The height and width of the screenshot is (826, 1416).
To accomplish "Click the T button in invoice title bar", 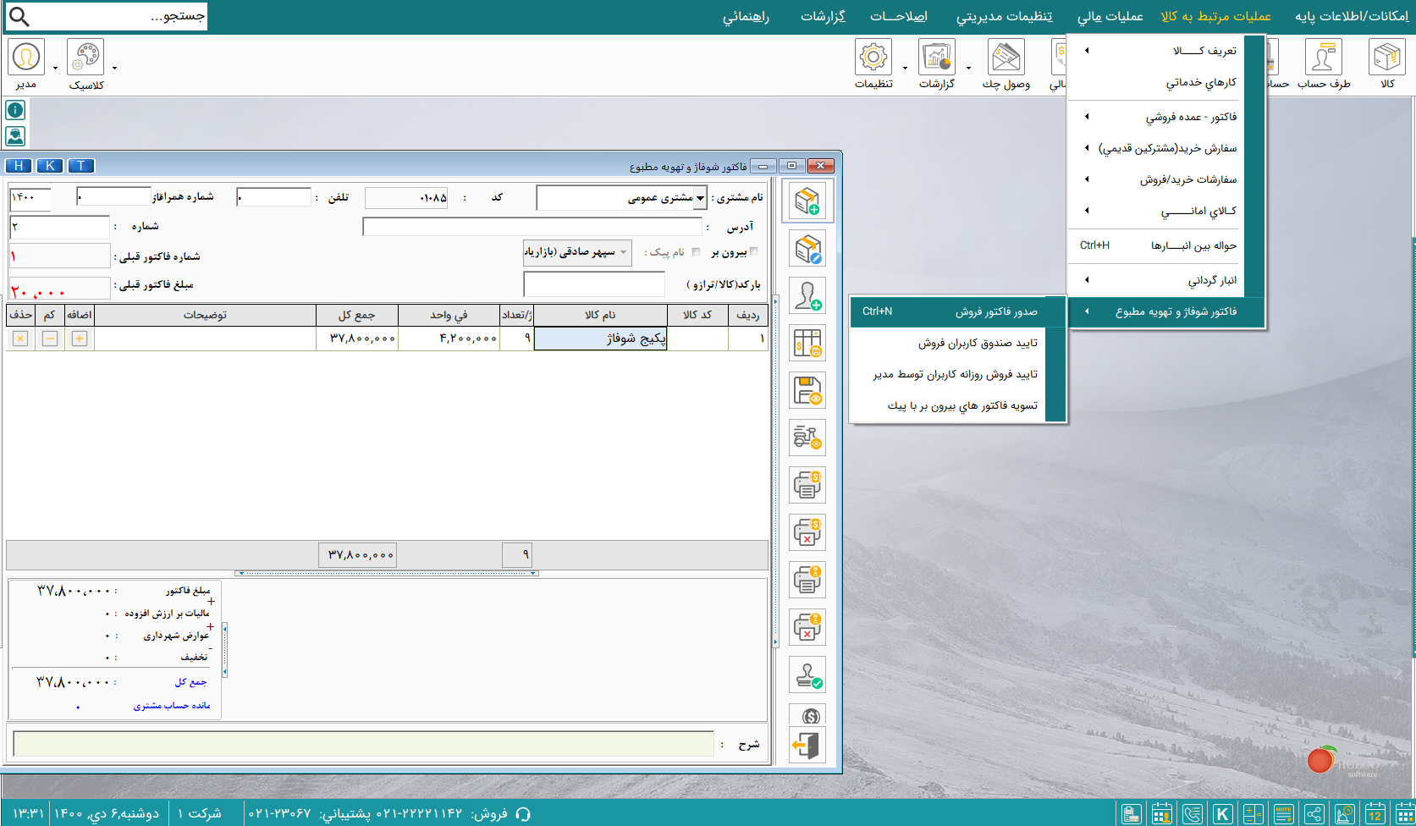I will coord(81,166).
